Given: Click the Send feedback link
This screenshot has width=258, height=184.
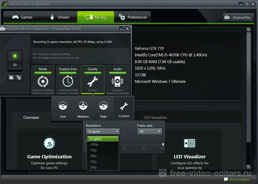Looking at the screenshot, I should pos(239,179).
